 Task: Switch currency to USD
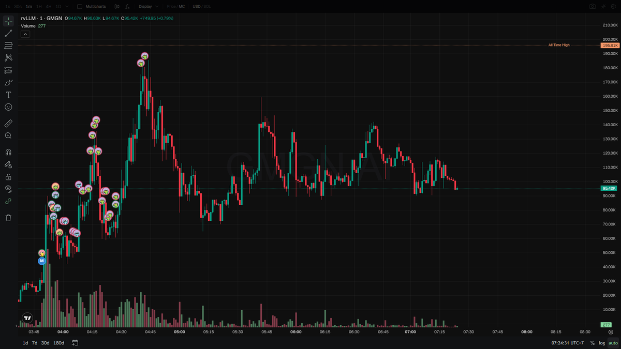[x=196, y=6]
